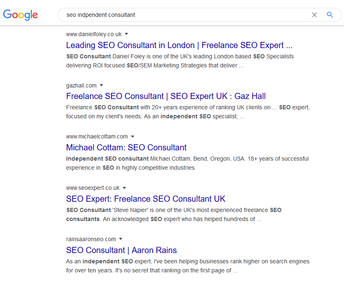Click the Steve Napier result snippet text

pyautogui.click(x=174, y=214)
